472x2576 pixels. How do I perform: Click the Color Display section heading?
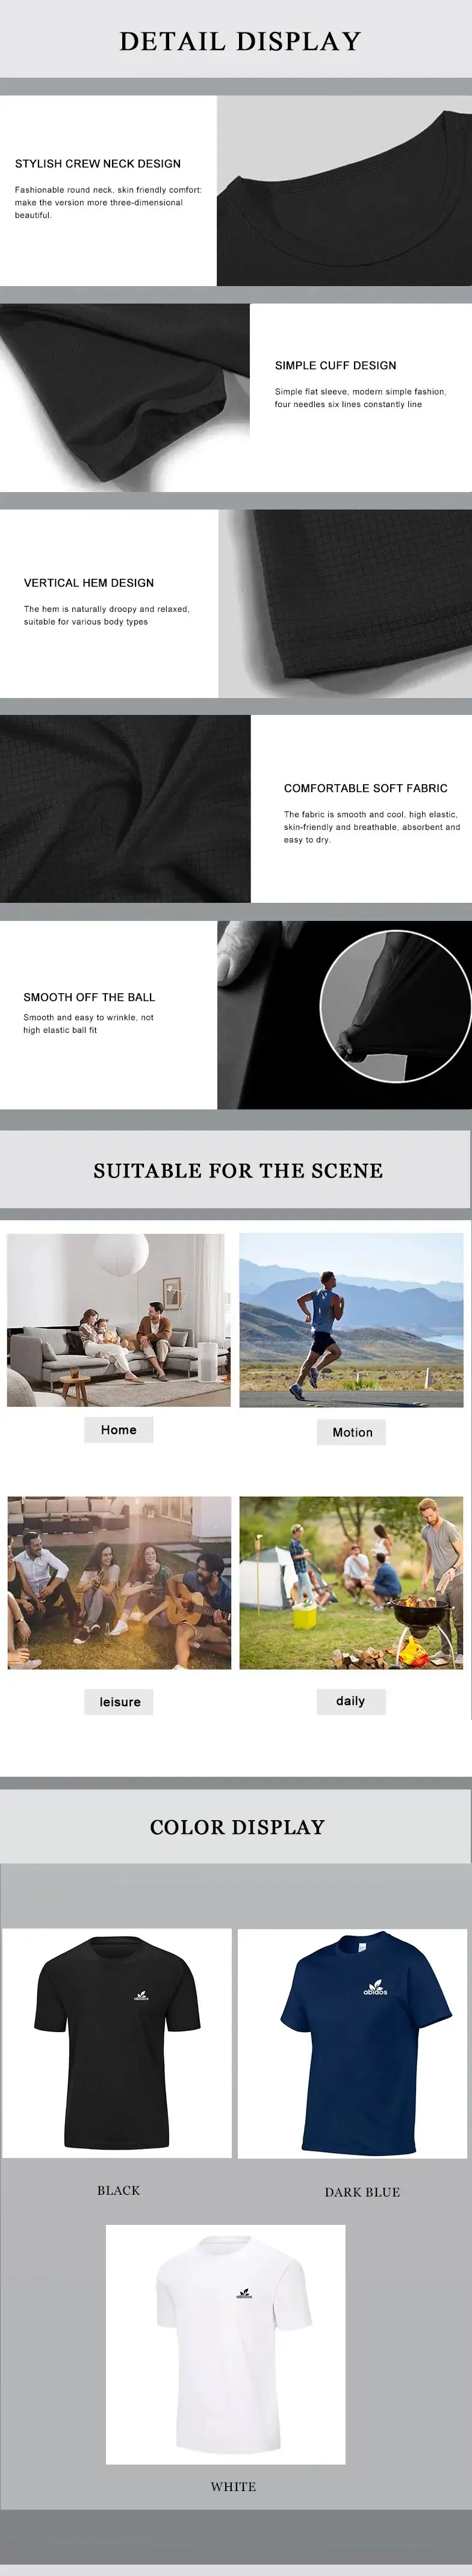click(237, 1827)
